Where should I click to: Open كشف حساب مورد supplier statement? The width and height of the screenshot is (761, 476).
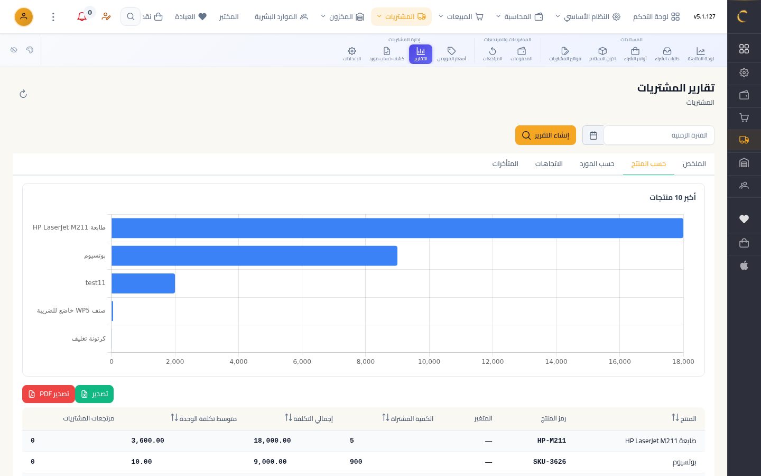387,54
